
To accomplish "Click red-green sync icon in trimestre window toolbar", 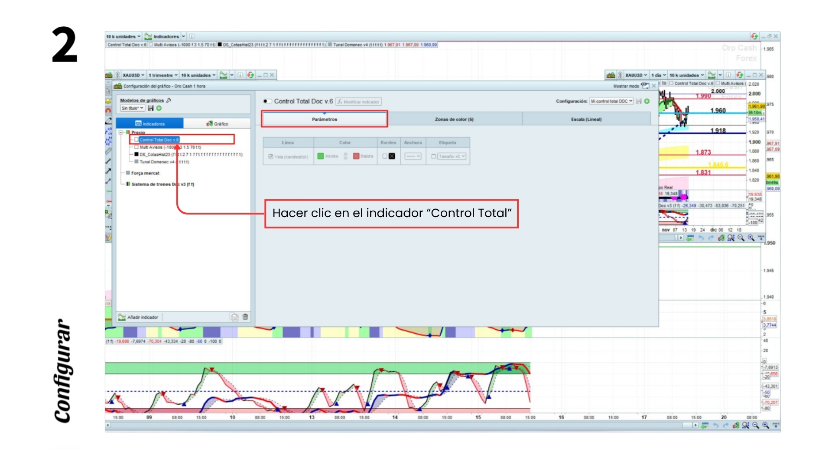I will [x=250, y=75].
